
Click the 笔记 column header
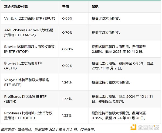[x=95, y=7]
